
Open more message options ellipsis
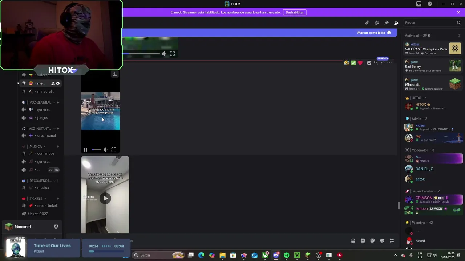pyautogui.click(x=389, y=63)
